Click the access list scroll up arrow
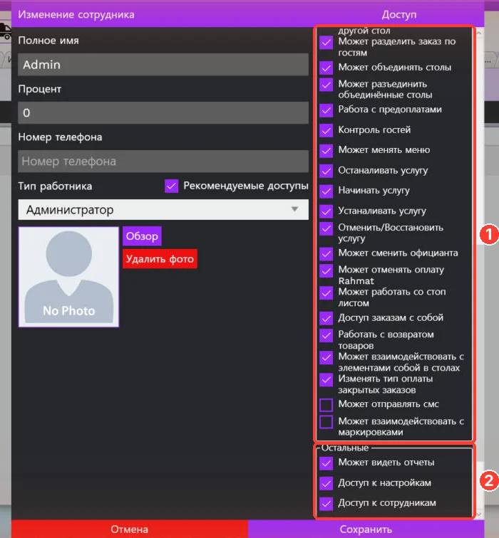Image resolution: width=499 pixels, height=538 pixels. 479,33
